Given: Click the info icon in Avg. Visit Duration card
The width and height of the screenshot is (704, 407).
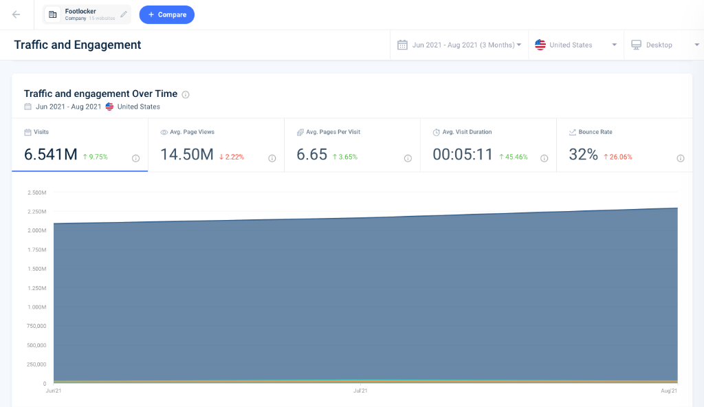Looking at the screenshot, I should point(544,158).
